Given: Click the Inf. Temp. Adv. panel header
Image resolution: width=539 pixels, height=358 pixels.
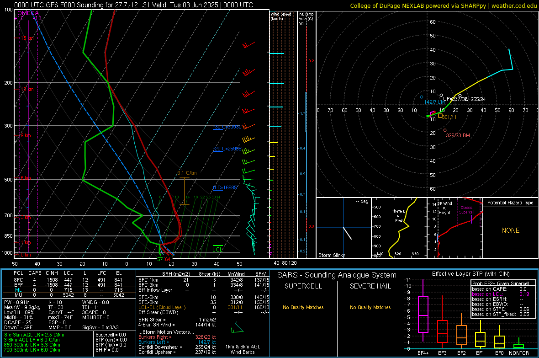Looking at the screenshot, I should point(306,19).
